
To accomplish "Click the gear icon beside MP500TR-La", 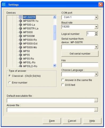I will [21, 29].
